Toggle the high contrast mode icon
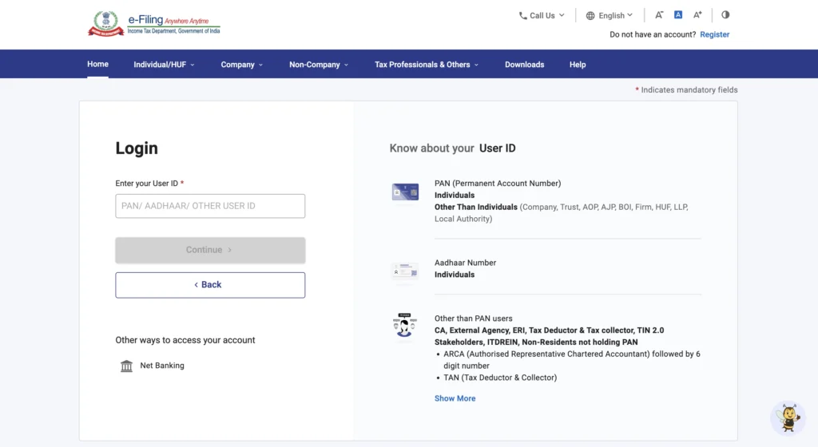The image size is (818, 447). 725,15
